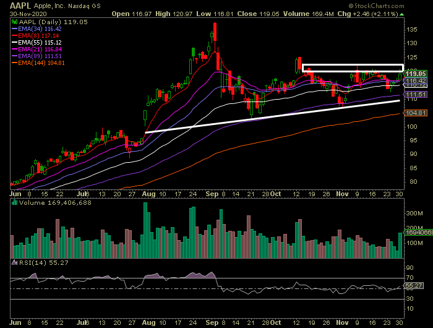This screenshot has height=328, width=433.
Task: Click the purple 111.51 EMA tag on price axis
Action: (x=416, y=95)
